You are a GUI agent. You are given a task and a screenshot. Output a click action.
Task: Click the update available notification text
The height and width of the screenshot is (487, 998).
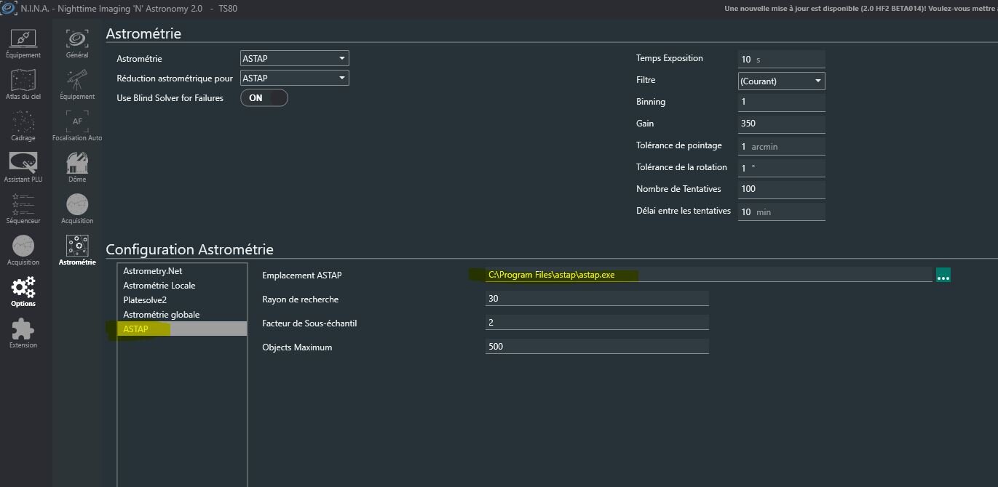(861, 9)
